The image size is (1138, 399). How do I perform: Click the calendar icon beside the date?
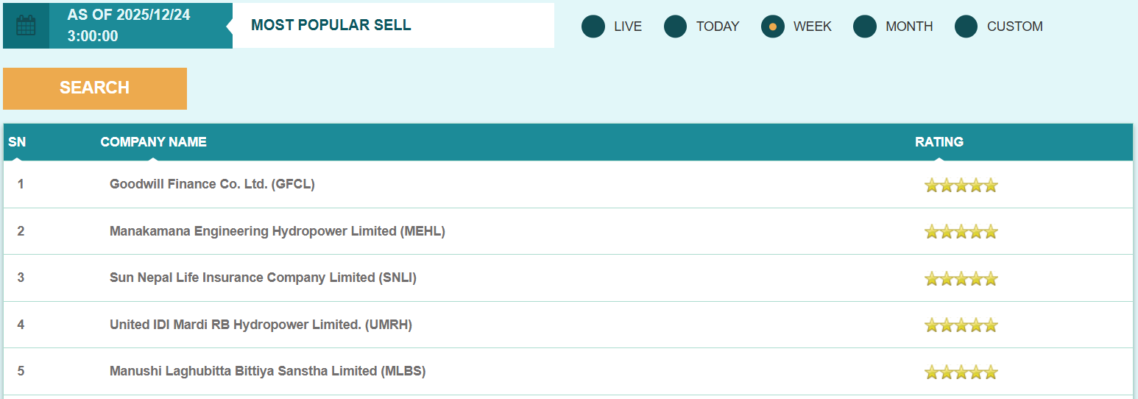pyautogui.click(x=26, y=26)
